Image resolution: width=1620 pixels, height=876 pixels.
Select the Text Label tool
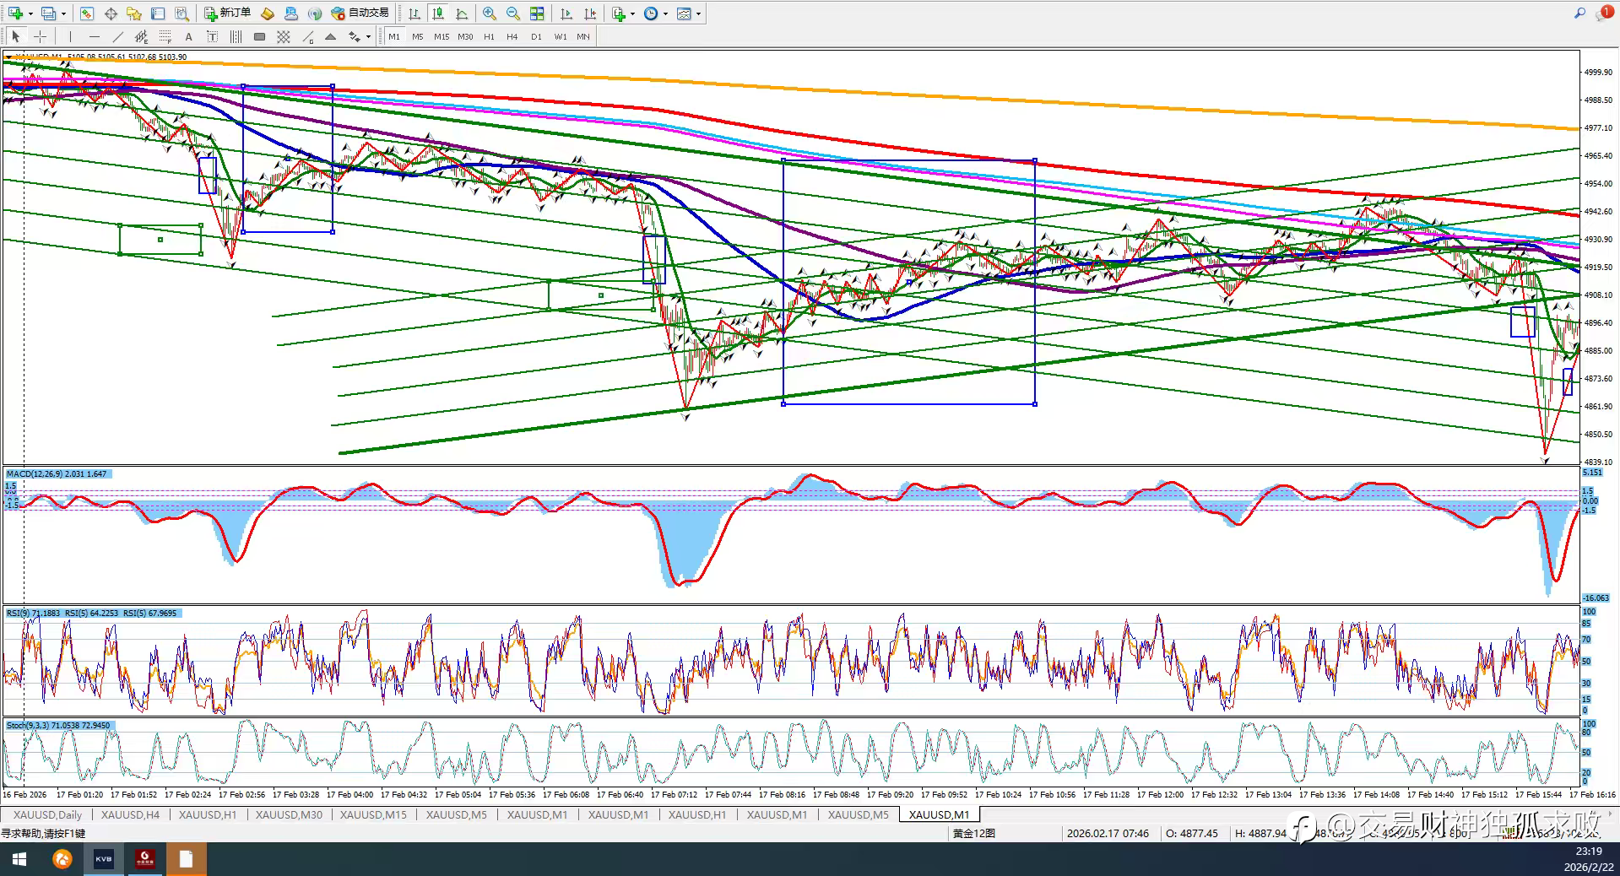(x=212, y=36)
